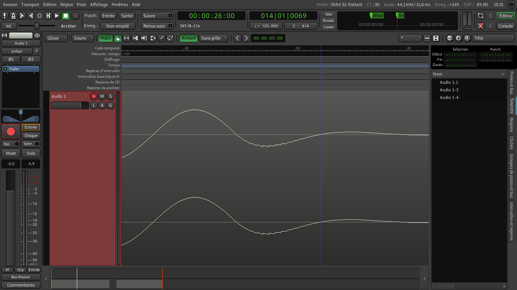Image resolution: width=517 pixels, height=290 pixels.
Task: Mute Audio 1 track with M button
Action: coord(102,96)
